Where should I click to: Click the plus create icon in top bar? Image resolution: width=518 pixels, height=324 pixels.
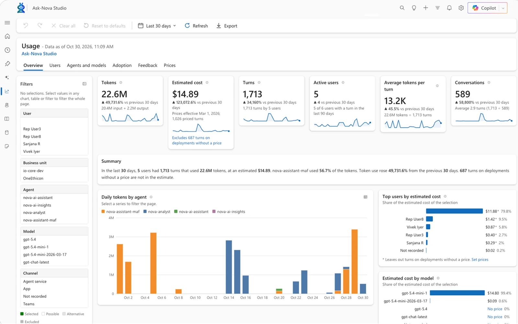coord(426,8)
